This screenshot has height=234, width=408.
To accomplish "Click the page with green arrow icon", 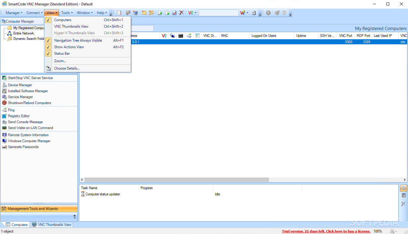I will tap(160, 13).
